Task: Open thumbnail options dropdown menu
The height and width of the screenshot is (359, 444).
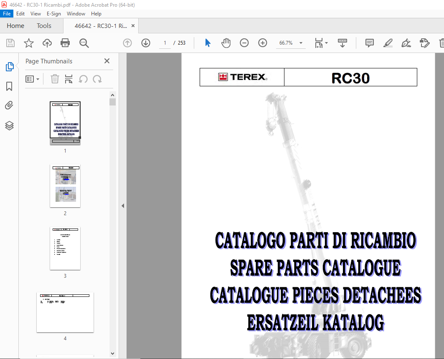Action: pyautogui.click(x=32, y=79)
